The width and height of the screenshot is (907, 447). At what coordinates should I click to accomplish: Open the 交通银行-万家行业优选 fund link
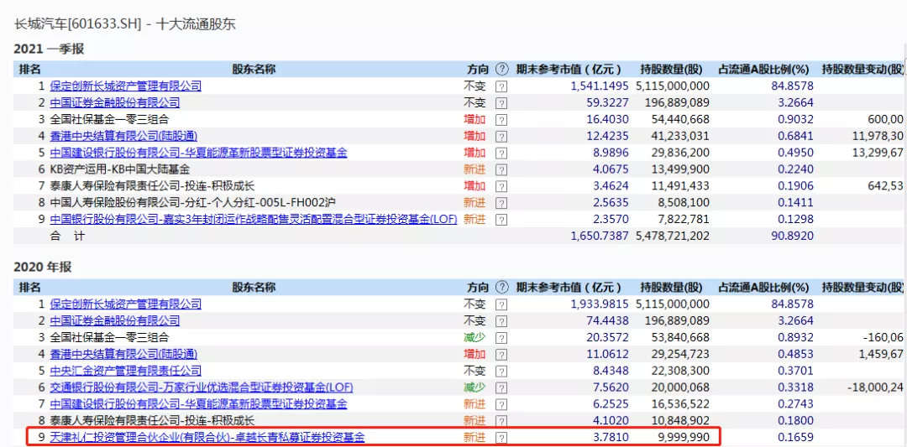(202, 387)
